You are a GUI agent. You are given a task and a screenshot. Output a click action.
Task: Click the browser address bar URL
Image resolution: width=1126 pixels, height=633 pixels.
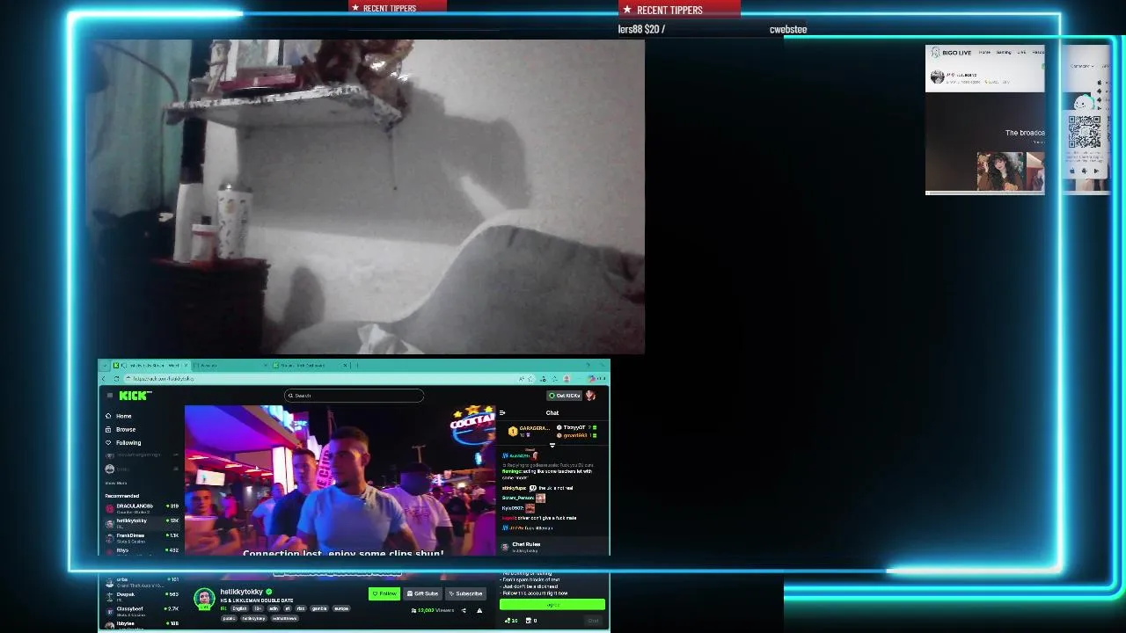(x=162, y=378)
